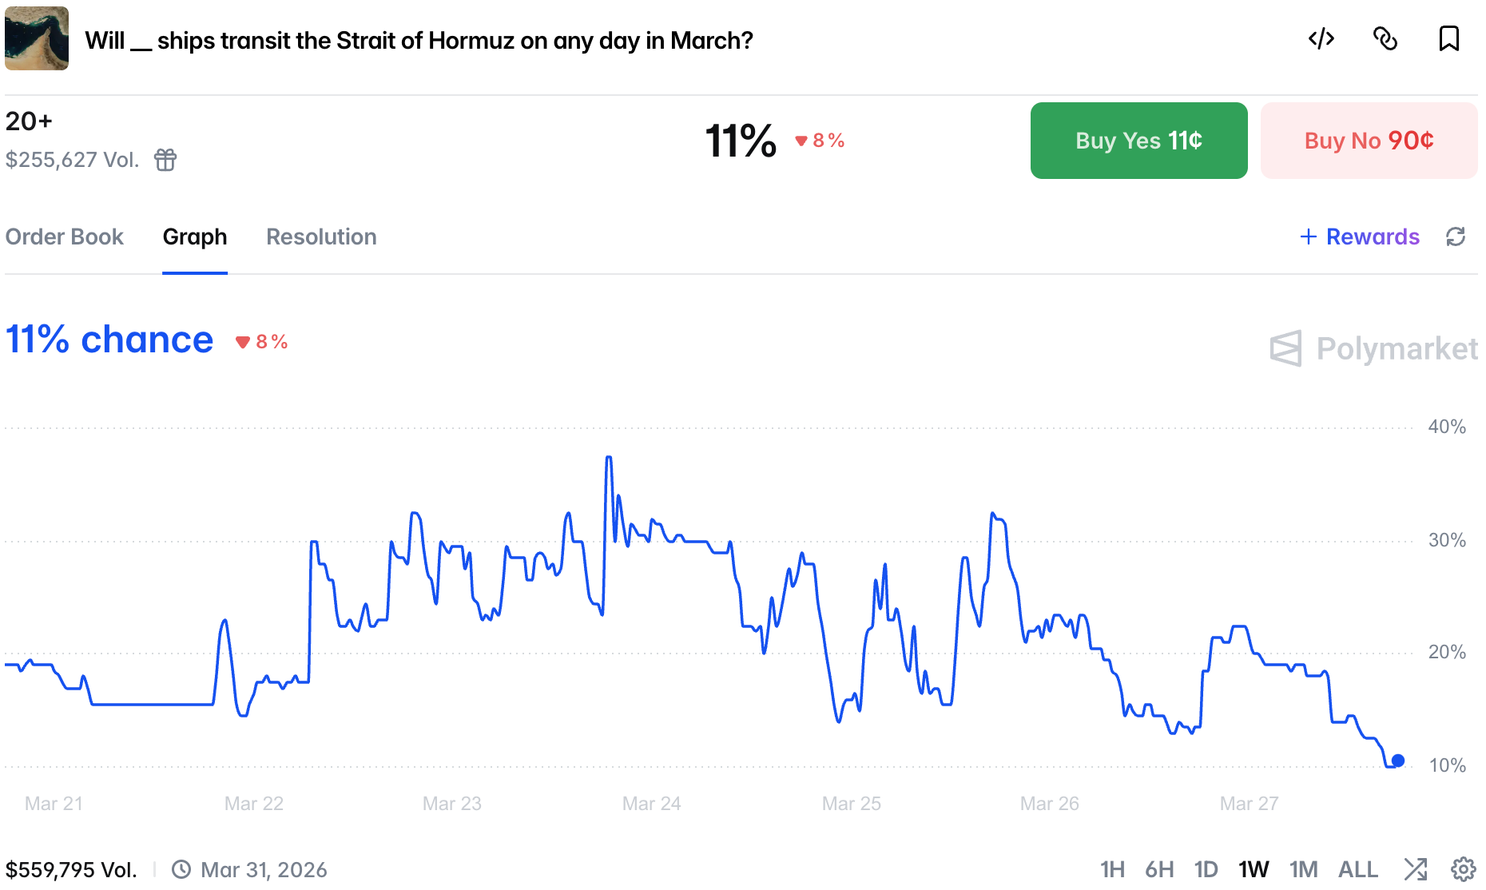The width and height of the screenshot is (1486, 890).
Task: Click the chart's latest data point
Action: pos(1397,761)
